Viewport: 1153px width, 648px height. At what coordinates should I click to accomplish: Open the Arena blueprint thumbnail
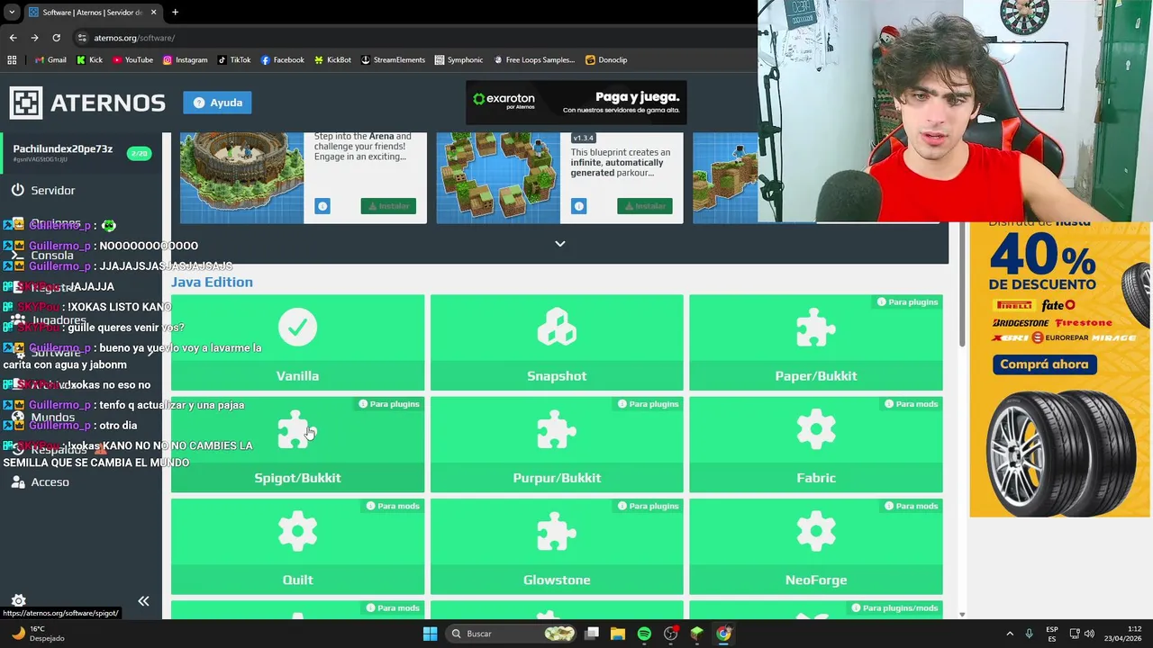coord(241,178)
